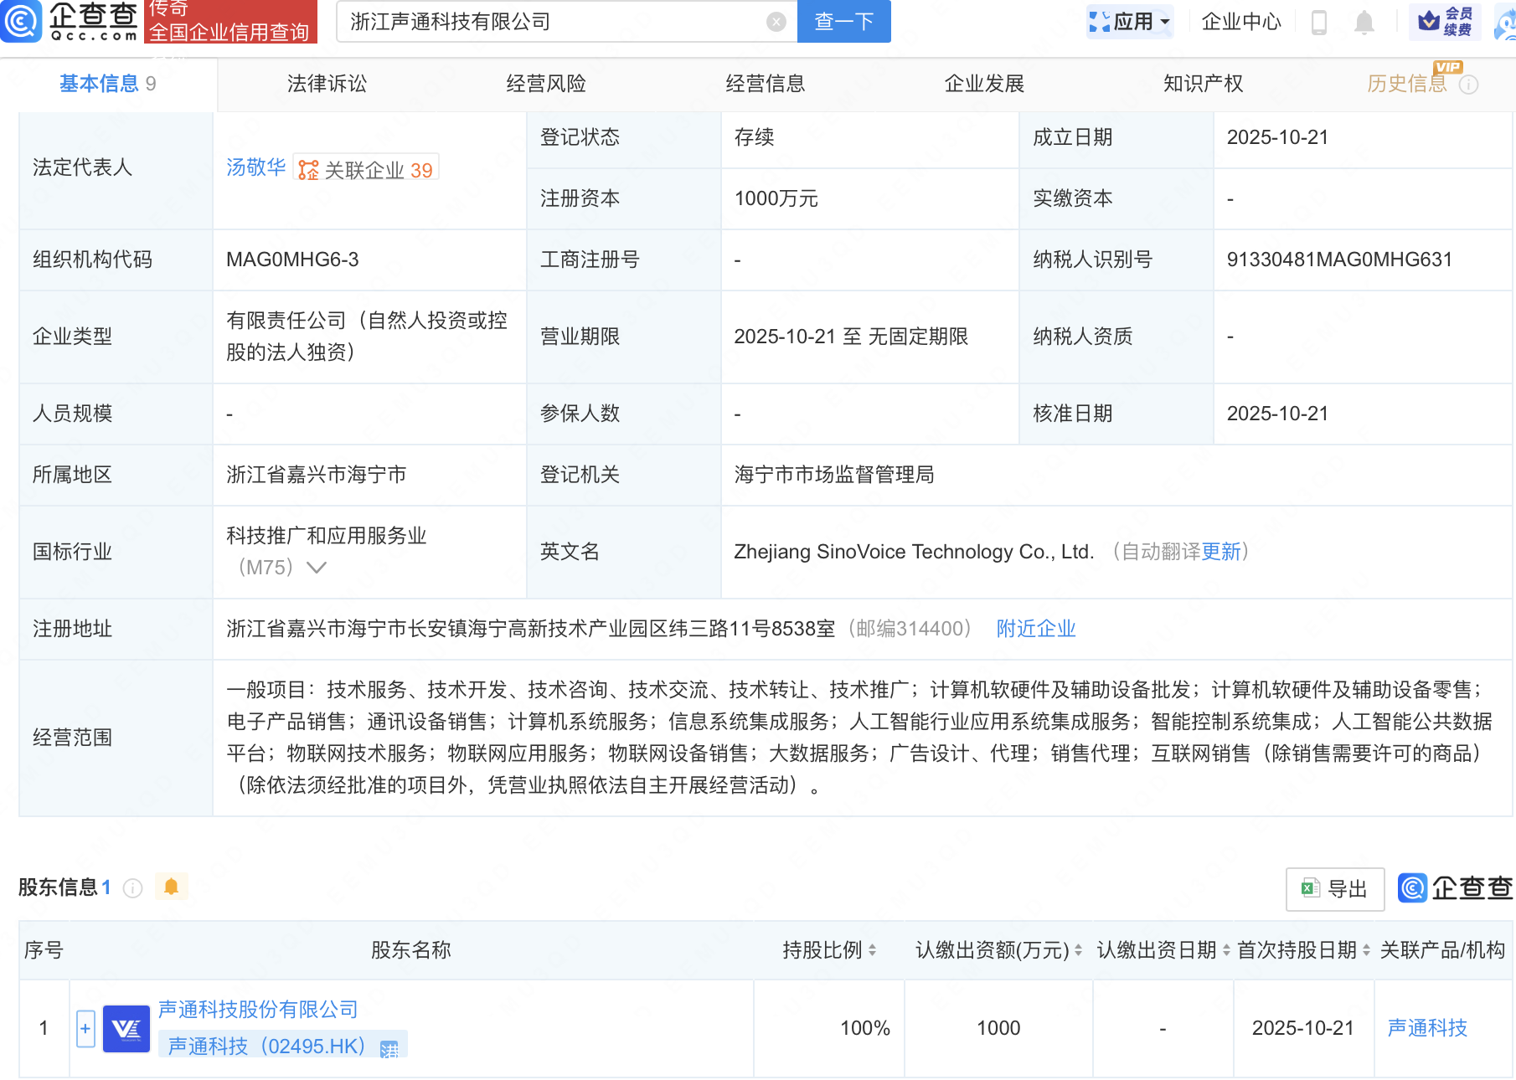1516x1080 pixels.
Task: Click the company name search input field
Action: [553, 22]
